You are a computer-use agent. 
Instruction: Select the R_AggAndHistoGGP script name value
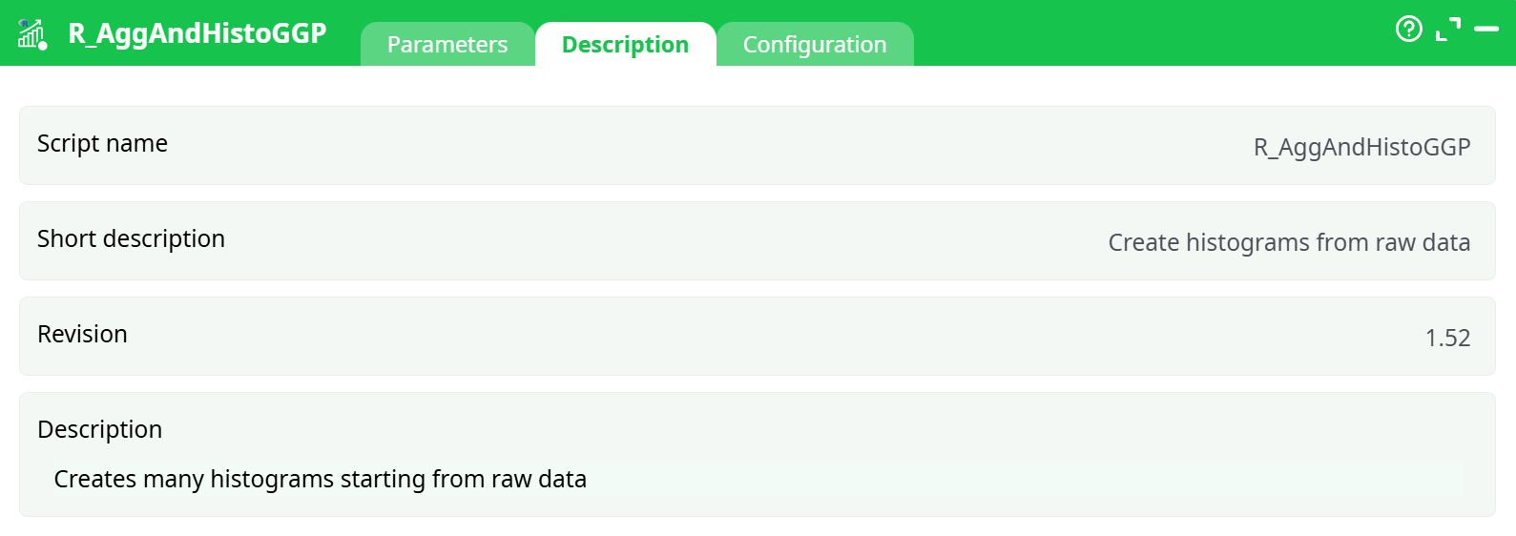click(x=1361, y=147)
